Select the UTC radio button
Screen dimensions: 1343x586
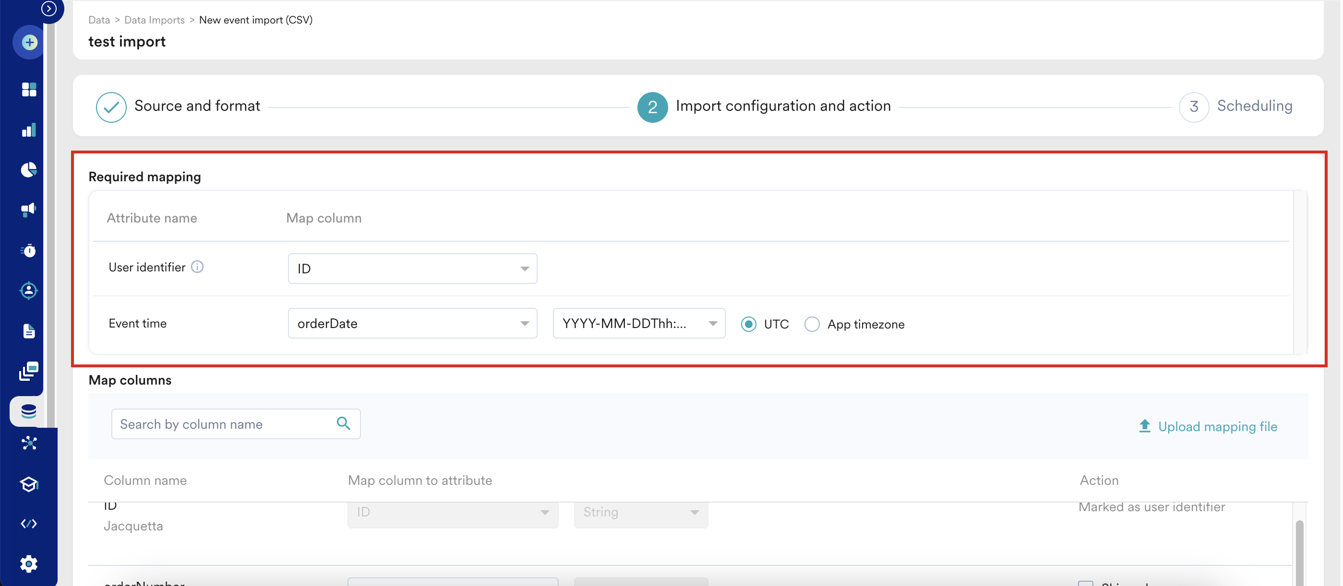click(x=749, y=324)
